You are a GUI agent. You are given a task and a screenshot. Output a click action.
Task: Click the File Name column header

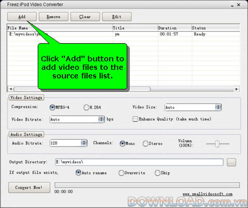point(60,28)
